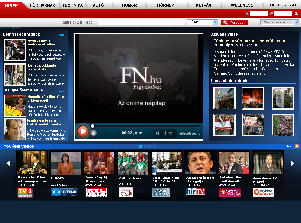Click the Keresés search button
This screenshot has width=301, height=223.
(x=234, y=23)
